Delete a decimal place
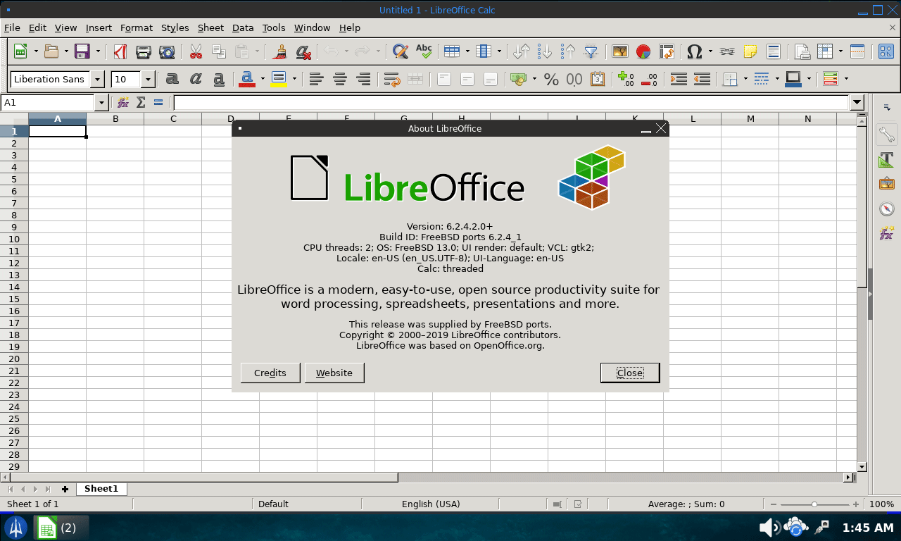 tap(649, 79)
